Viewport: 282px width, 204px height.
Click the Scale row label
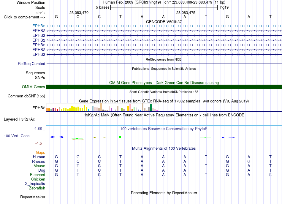[40, 7]
